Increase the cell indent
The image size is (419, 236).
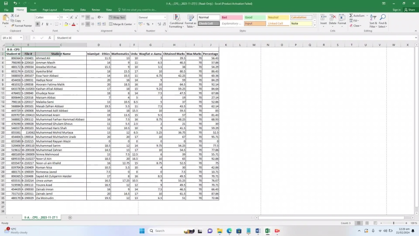(104, 24)
